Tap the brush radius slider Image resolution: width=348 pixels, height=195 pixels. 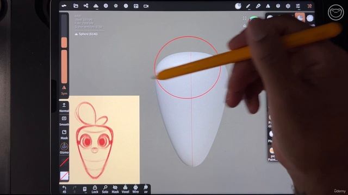click(64, 31)
